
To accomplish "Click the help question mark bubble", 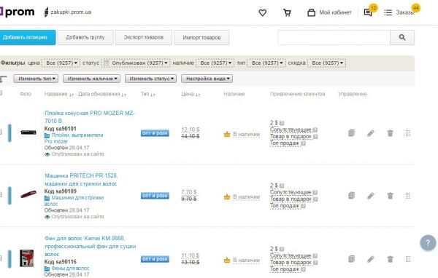I will [428, 242].
